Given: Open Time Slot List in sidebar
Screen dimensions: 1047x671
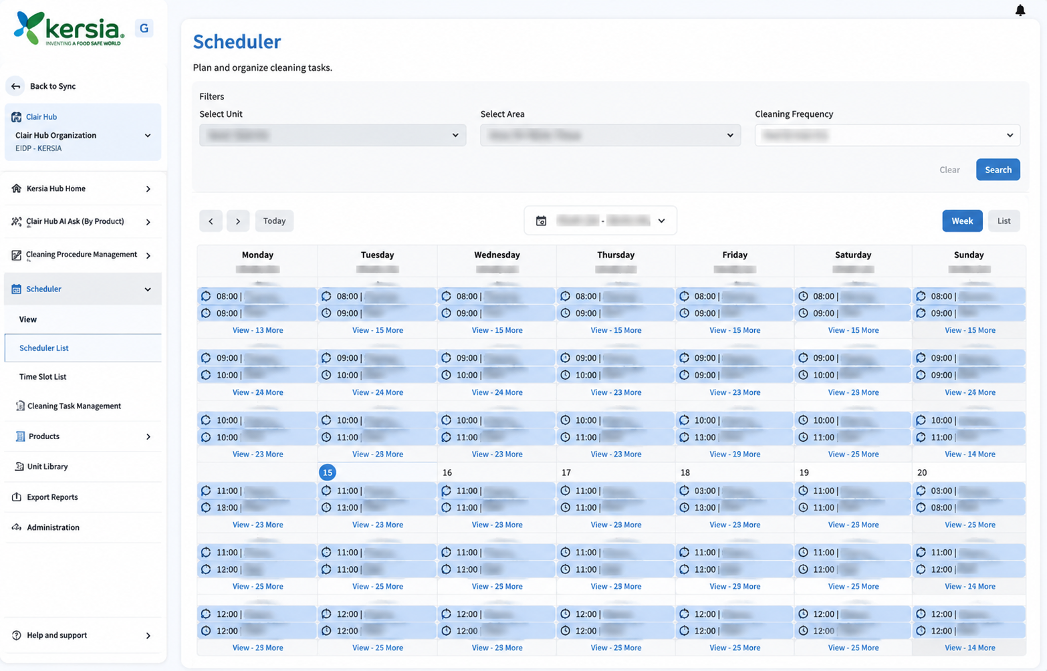Looking at the screenshot, I should pyautogui.click(x=43, y=377).
